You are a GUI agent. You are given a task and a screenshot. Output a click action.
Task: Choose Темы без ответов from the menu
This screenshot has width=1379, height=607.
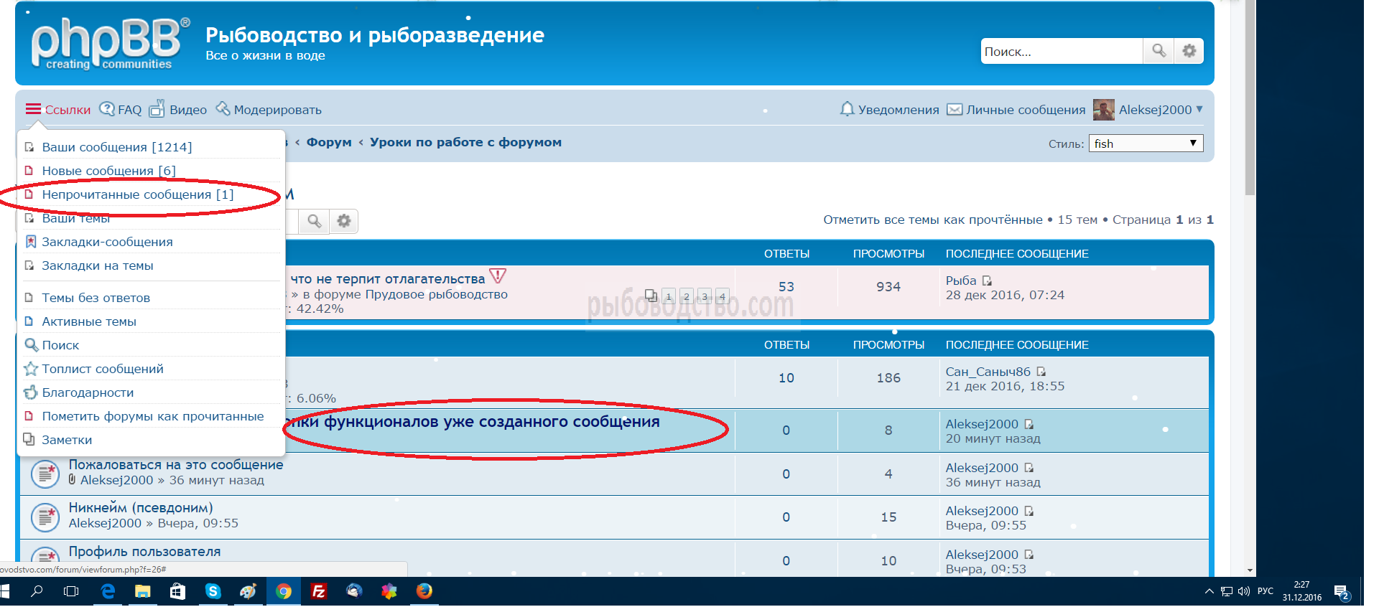(96, 298)
